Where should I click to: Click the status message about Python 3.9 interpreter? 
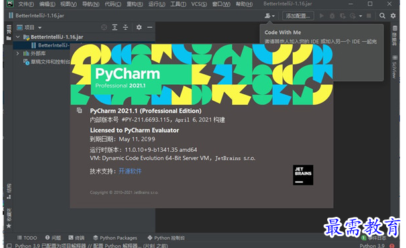tap(91, 245)
